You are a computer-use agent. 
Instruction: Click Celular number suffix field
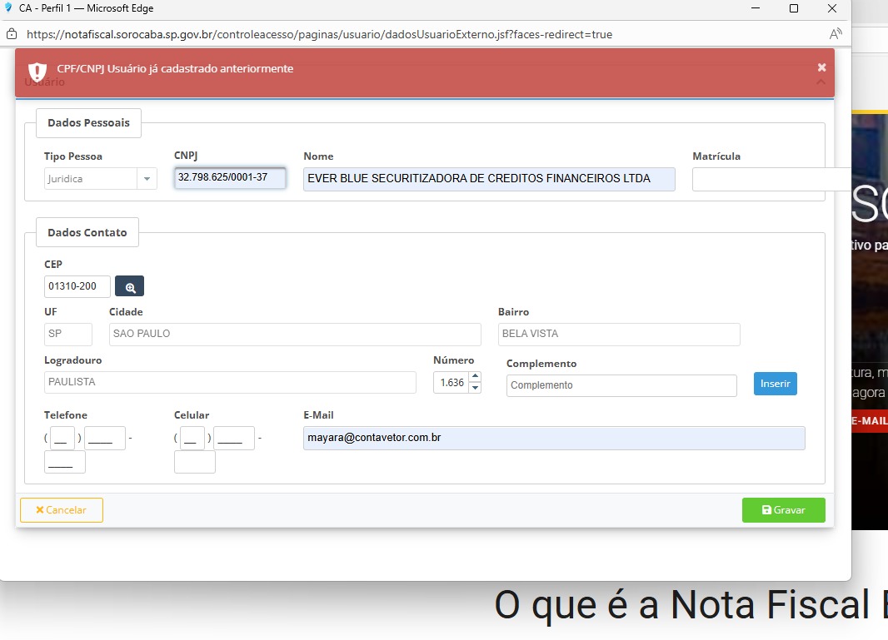194,462
